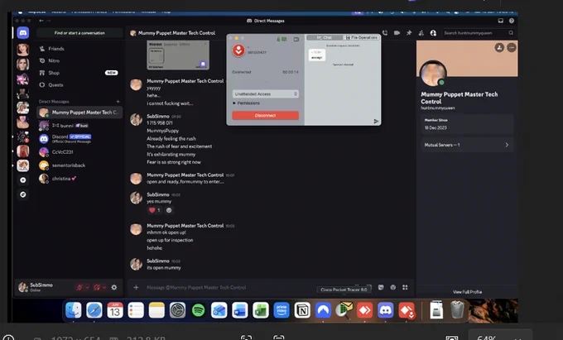Image resolution: width=563 pixels, height=340 pixels.
Task: Open the christina direct message
Action: click(79, 179)
